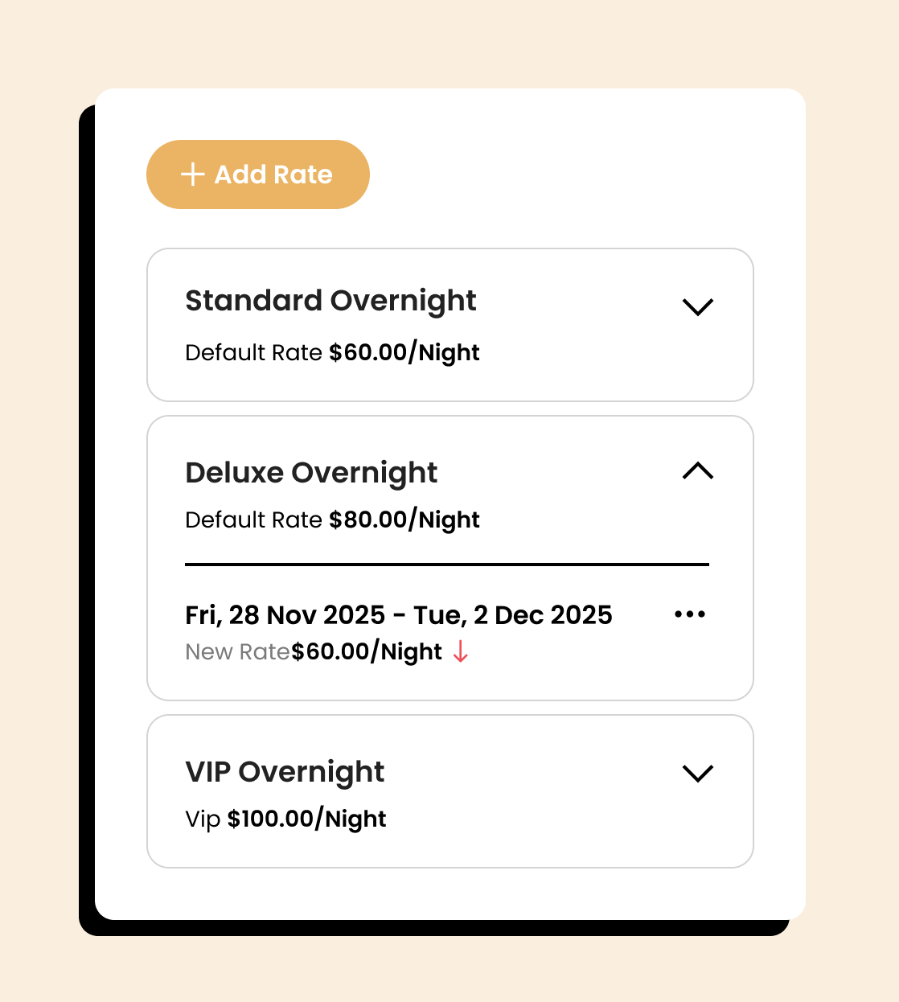Click the Vip label under VIP Overnight
Viewport: 899px width, 1002px height.
203,819
